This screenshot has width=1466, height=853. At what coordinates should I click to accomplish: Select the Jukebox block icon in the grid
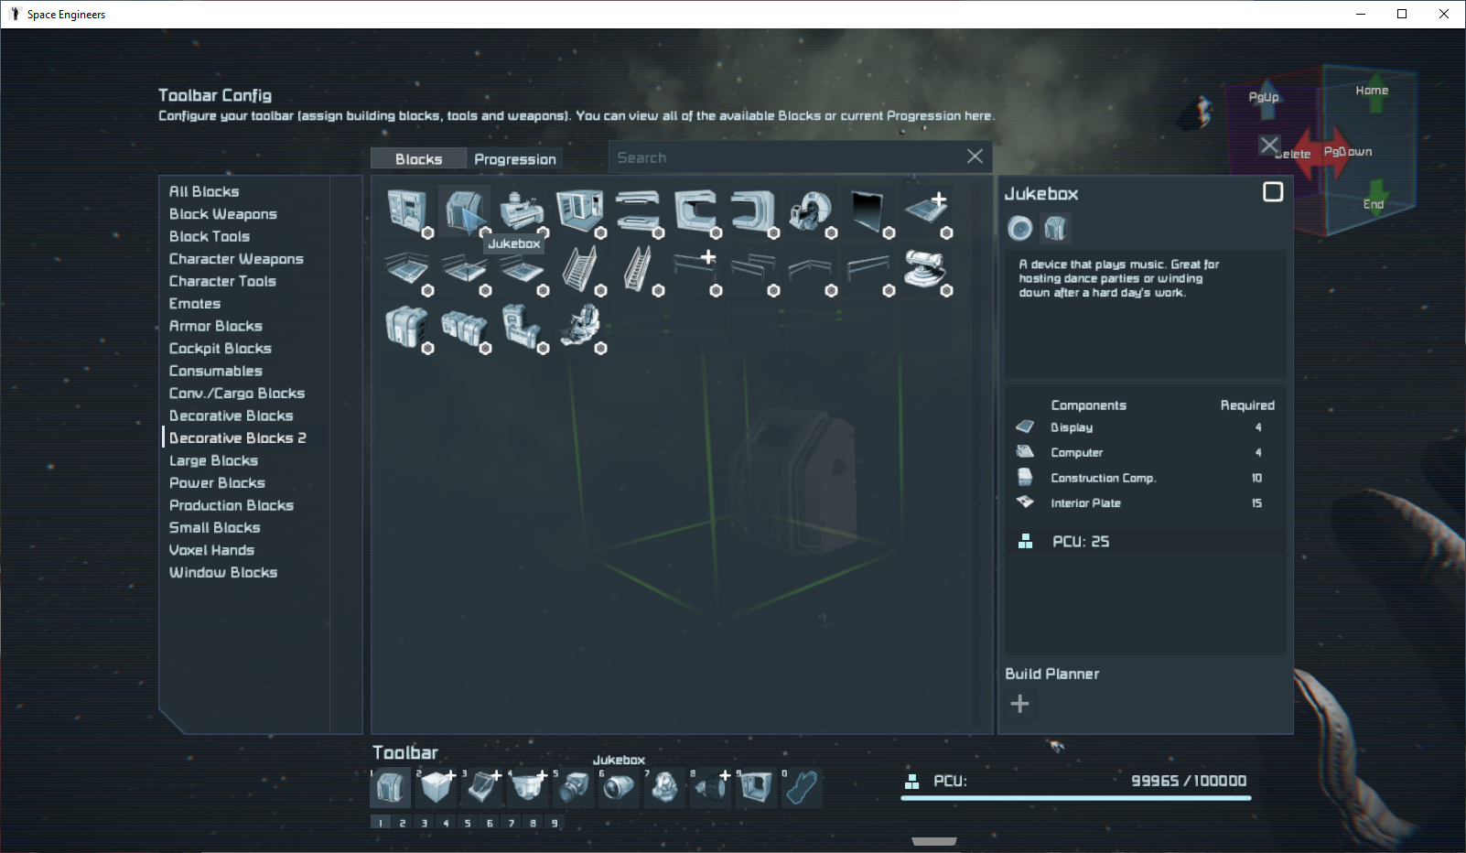pyautogui.click(x=464, y=211)
